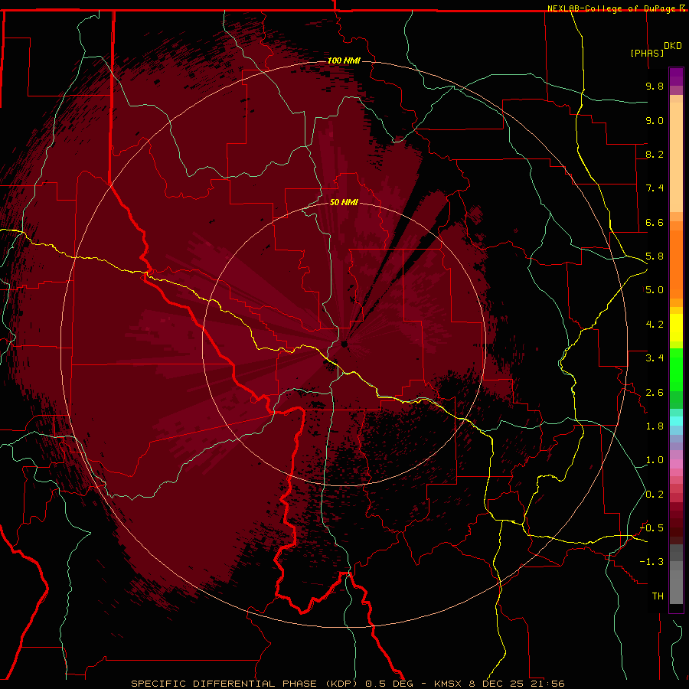The image size is (689, 689).
Task: Click the 0.2 legend value
Action: (x=655, y=495)
